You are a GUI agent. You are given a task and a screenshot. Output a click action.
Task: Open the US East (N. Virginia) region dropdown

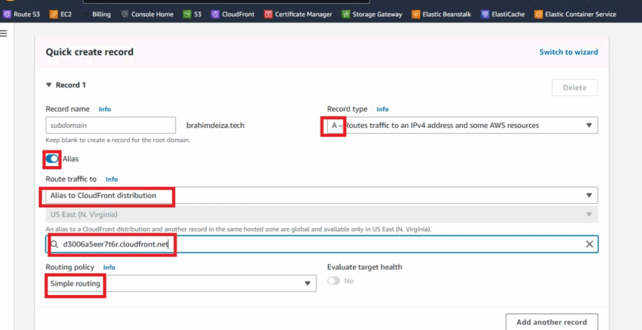tap(322, 214)
